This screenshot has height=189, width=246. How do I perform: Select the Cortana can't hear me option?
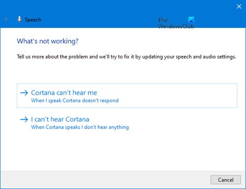coord(127,96)
